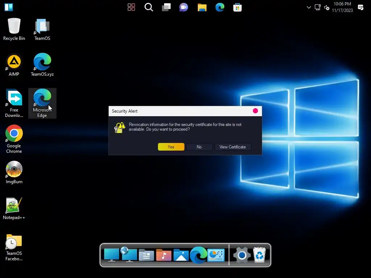Open the TeamOS Facebook shortcut
The height and width of the screenshot is (278, 371).
[x=14, y=247]
